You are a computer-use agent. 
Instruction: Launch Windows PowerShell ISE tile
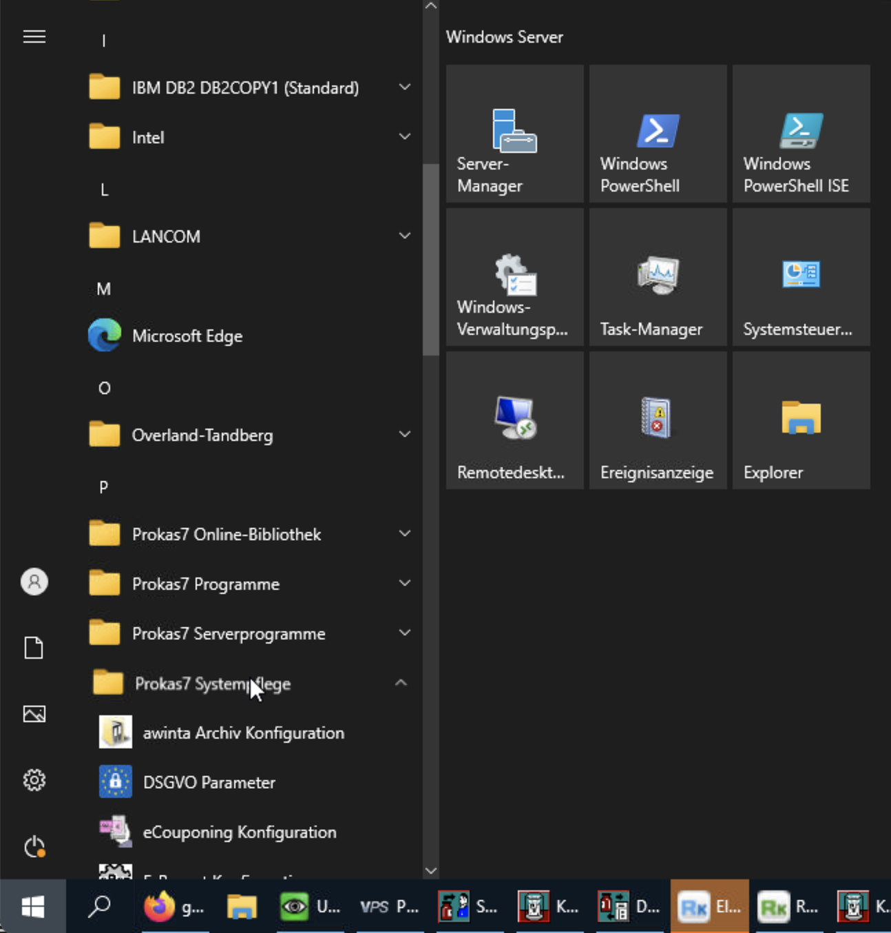click(801, 134)
